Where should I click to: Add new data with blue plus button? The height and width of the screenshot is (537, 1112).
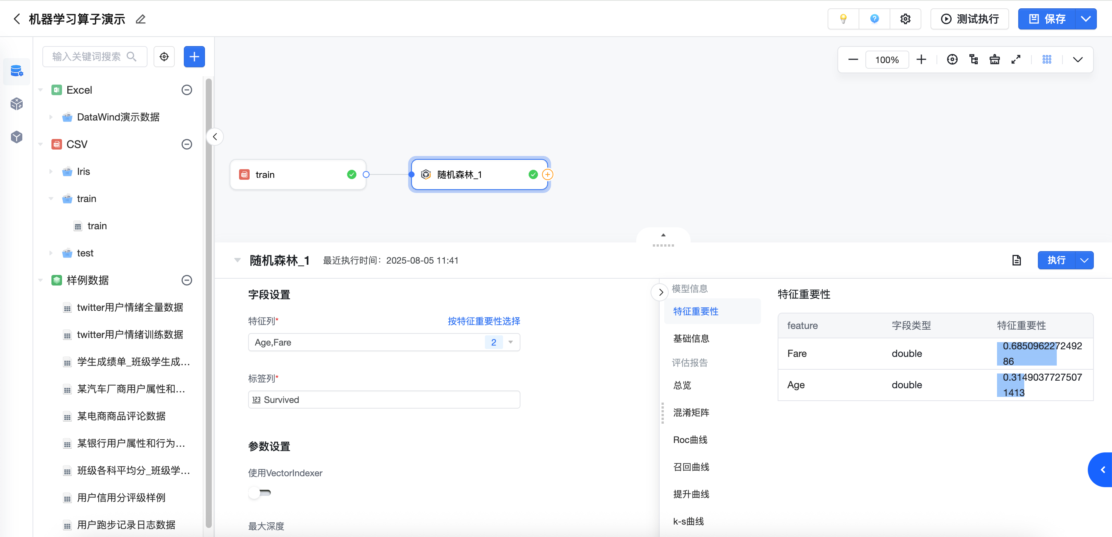tap(194, 57)
